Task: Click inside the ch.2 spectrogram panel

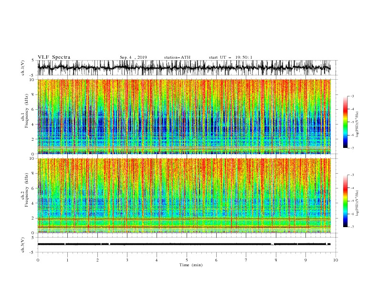Action: (x=184, y=196)
